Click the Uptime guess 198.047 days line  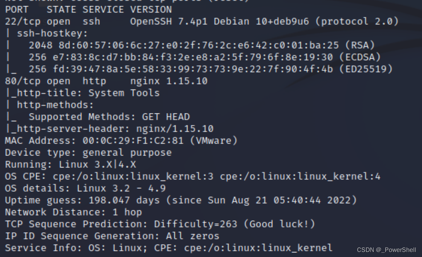[x=181, y=200]
